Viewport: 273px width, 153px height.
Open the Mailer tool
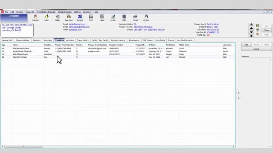[x=58, y=18]
